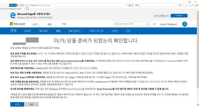
Task: Expand the 스토어 menu
Action: tap(36, 24)
